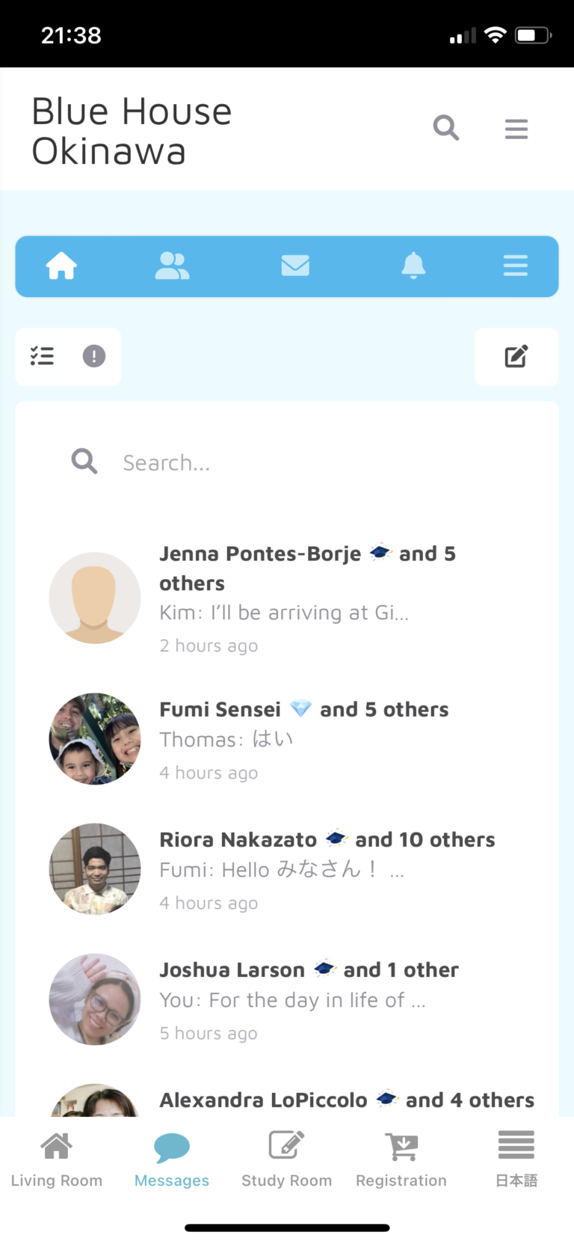Open the members people icon

click(172, 266)
